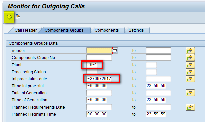This screenshot has height=122, width=205.
Task: Go to the Settings tab
Action: 136,30
